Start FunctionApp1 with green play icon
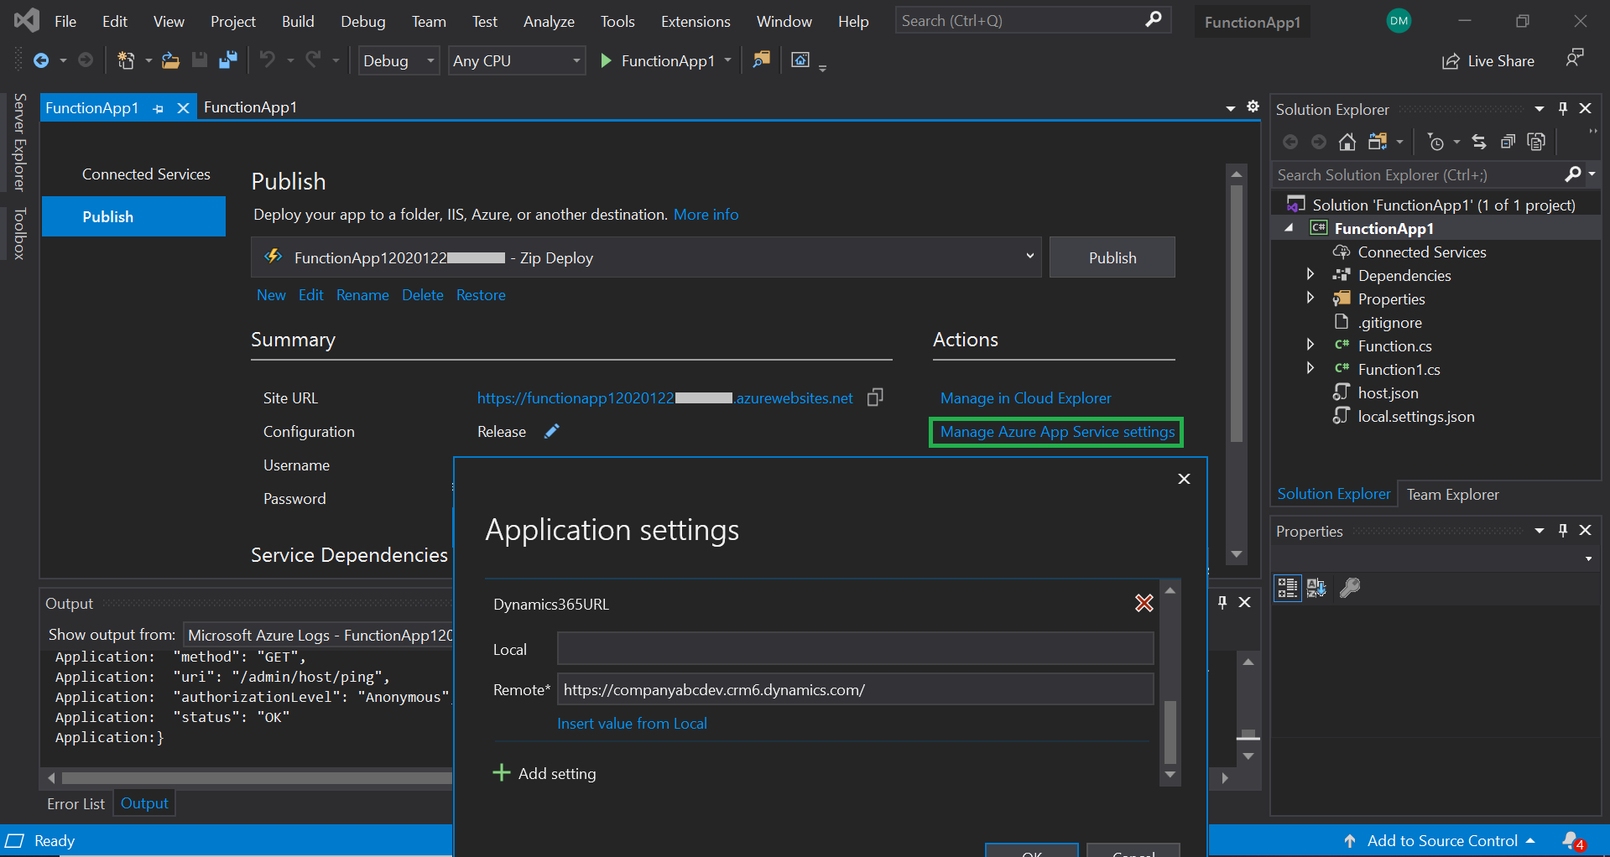 pos(606,60)
